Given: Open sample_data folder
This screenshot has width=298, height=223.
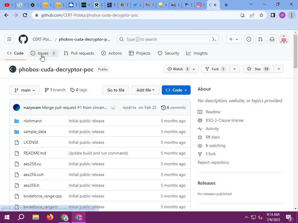Looking at the screenshot, I should 35,132.
